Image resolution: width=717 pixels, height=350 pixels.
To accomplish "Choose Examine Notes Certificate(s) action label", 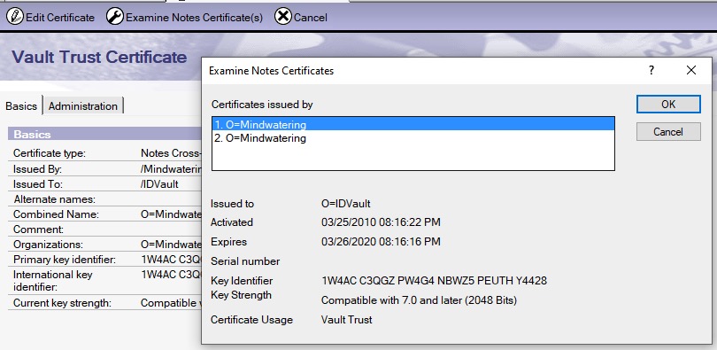I will click(195, 18).
